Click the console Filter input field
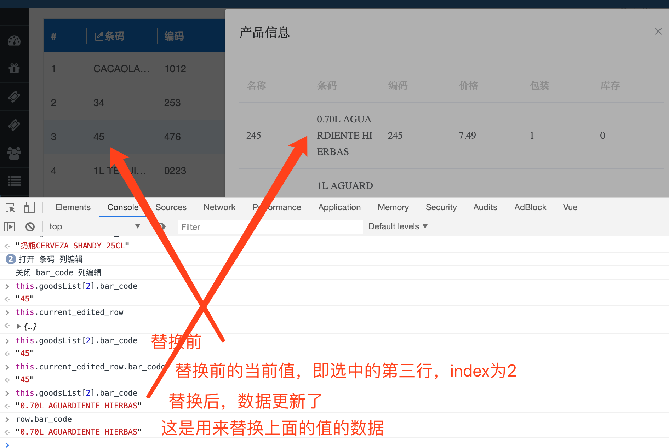The image size is (669, 448). click(269, 227)
